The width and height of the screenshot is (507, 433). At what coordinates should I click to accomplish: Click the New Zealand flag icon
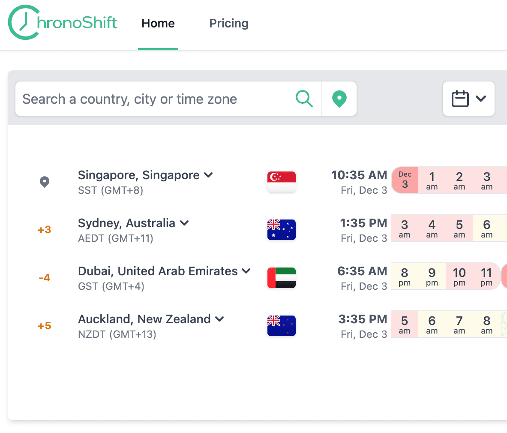click(x=282, y=326)
